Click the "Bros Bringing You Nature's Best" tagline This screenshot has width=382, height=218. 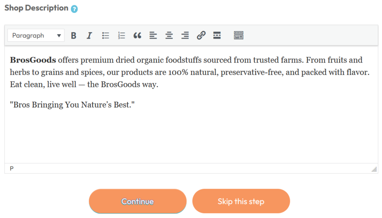coord(72,105)
